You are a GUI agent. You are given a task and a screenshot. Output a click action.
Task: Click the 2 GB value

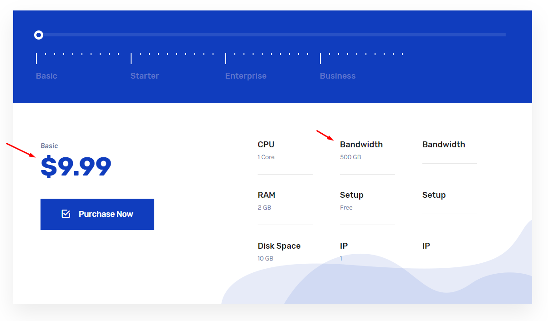coord(264,208)
